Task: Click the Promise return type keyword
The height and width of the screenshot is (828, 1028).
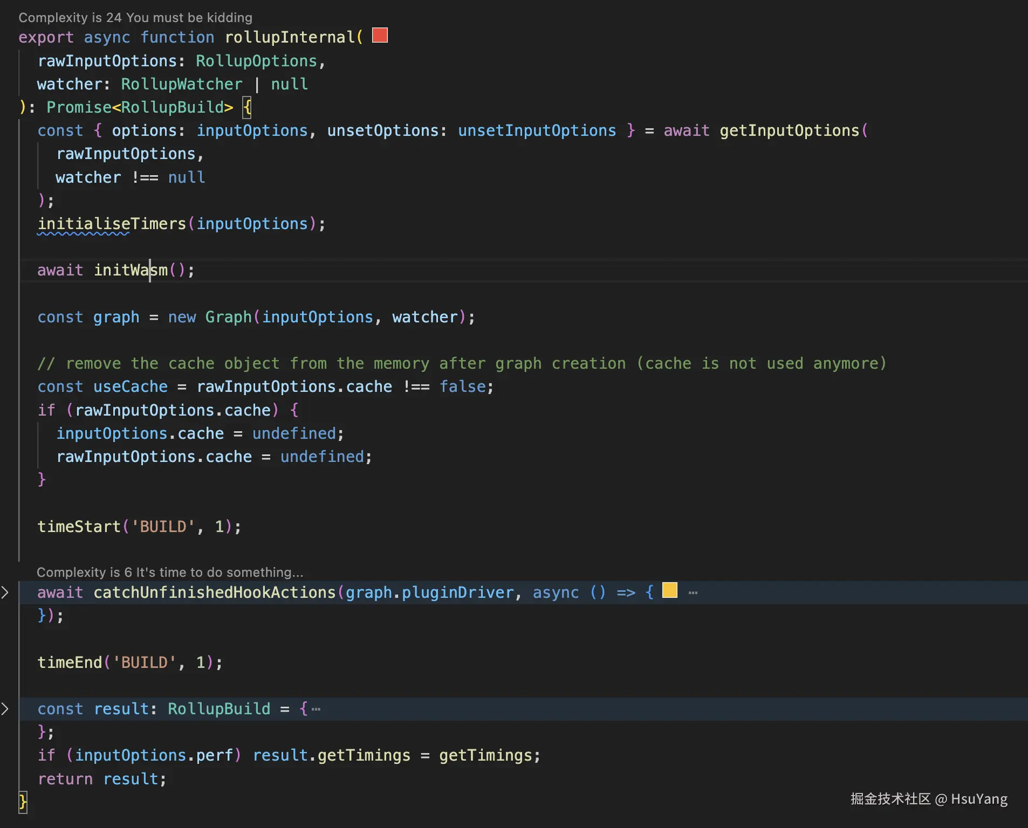Action: coord(79,107)
